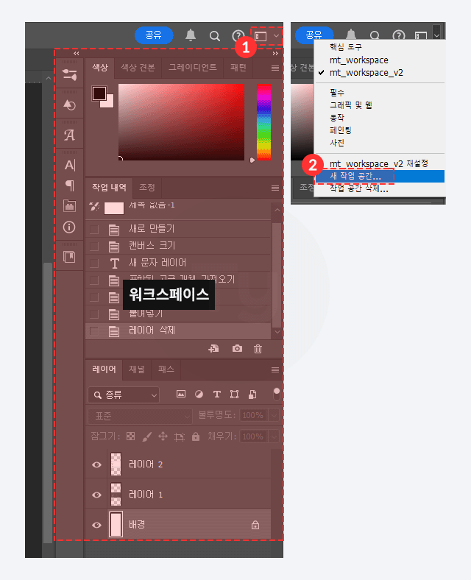Switch to the 조정 tab

pyautogui.click(x=146, y=188)
